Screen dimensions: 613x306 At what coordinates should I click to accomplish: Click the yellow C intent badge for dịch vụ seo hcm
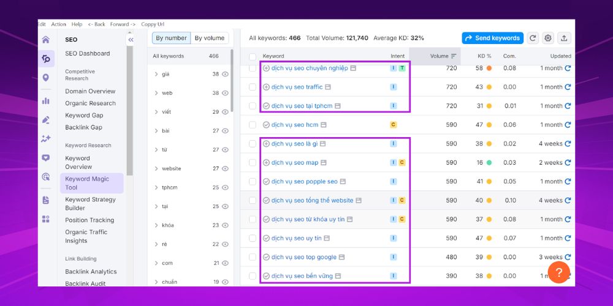(x=394, y=125)
